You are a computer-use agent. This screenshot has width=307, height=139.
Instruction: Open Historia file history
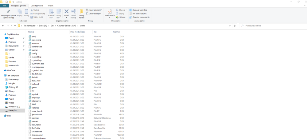coord(121,17)
